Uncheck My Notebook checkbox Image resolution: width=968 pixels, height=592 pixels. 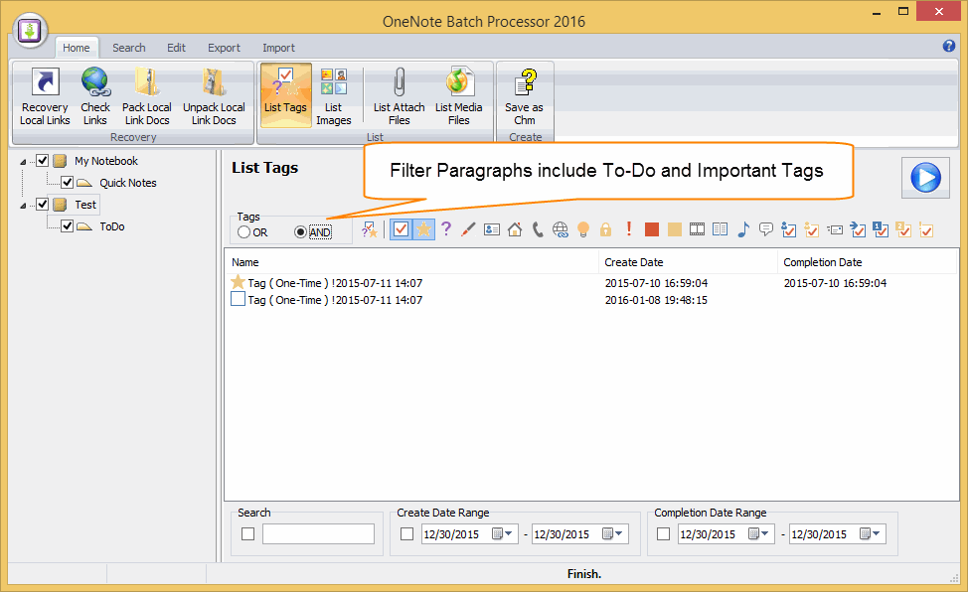(x=43, y=161)
